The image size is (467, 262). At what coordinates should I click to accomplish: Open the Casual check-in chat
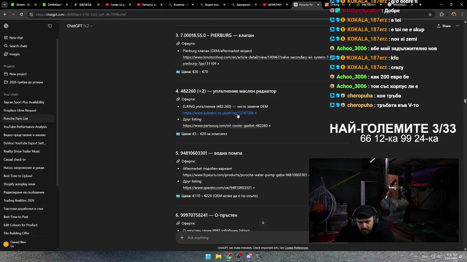pos(15,159)
